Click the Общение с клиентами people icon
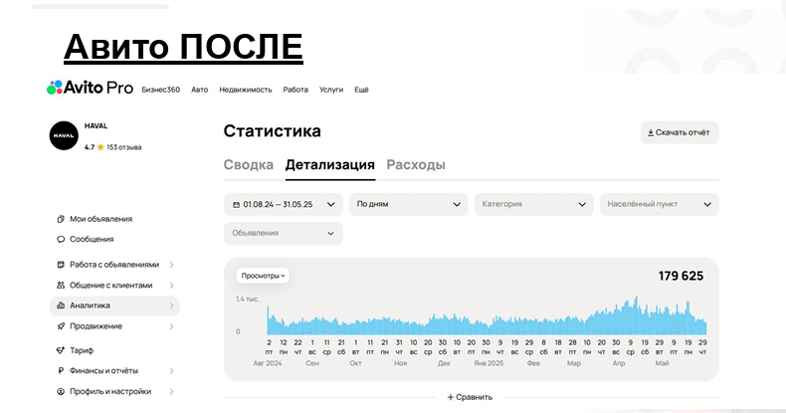This screenshot has height=413, width=786. 61,286
